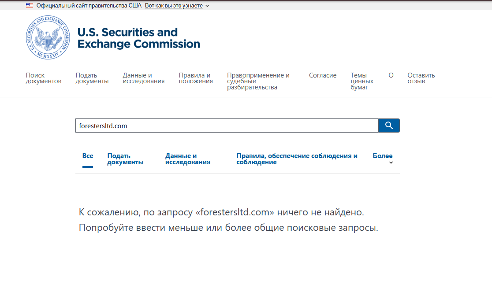
Task: Switch to «Подать документы» results tab
Action: 125,159
